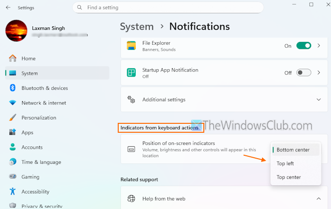The image size is (331, 209).
Task: Click File Explorer row title
Action: pyautogui.click(x=156, y=43)
